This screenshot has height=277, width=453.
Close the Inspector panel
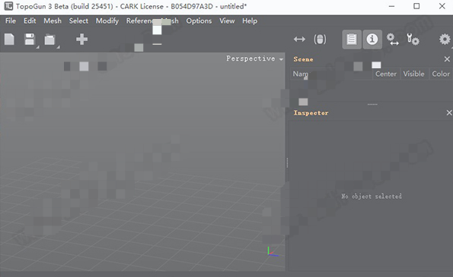coord(449,112)
